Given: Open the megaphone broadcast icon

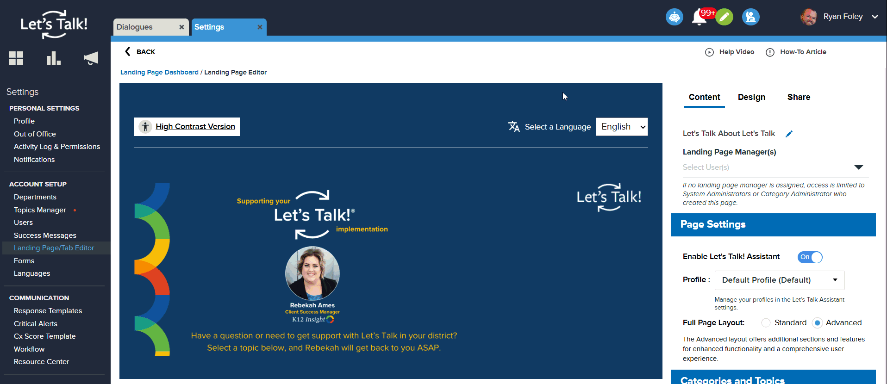Looking at the screenshot, I should pyautogui.click(x=91, y=58).
